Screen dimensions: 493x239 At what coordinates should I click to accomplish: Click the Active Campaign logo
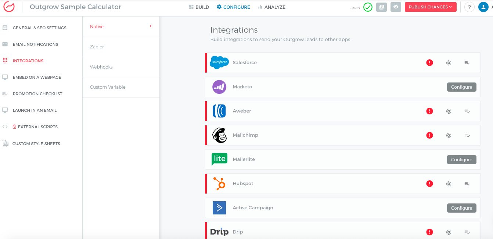tap(219, 208)
